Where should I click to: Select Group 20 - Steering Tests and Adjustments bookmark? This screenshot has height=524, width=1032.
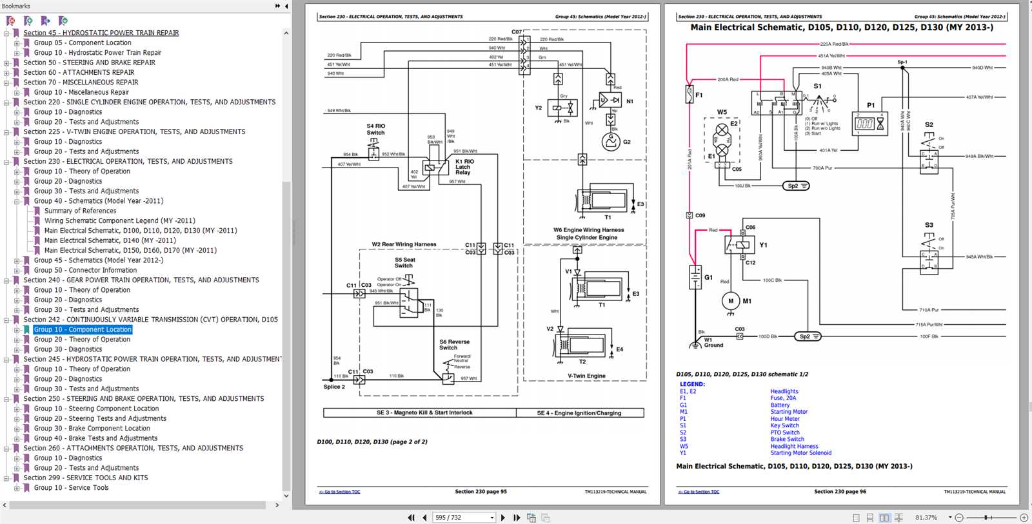tap(100, 418)
